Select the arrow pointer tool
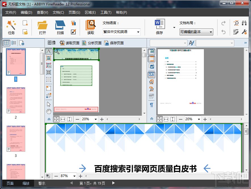This screenshot has height=189, width=251. (x=49, y=104)
